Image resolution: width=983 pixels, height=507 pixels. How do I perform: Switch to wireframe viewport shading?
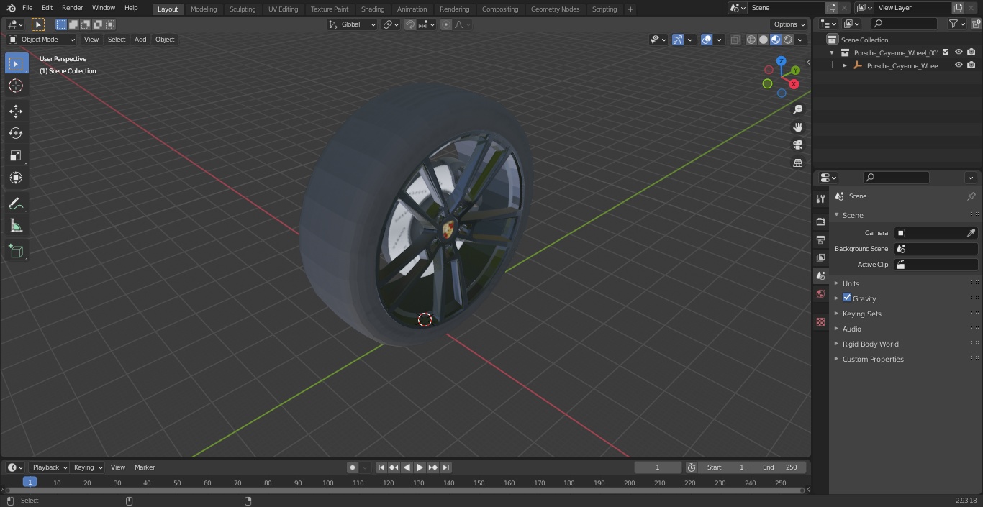(751, 40)
